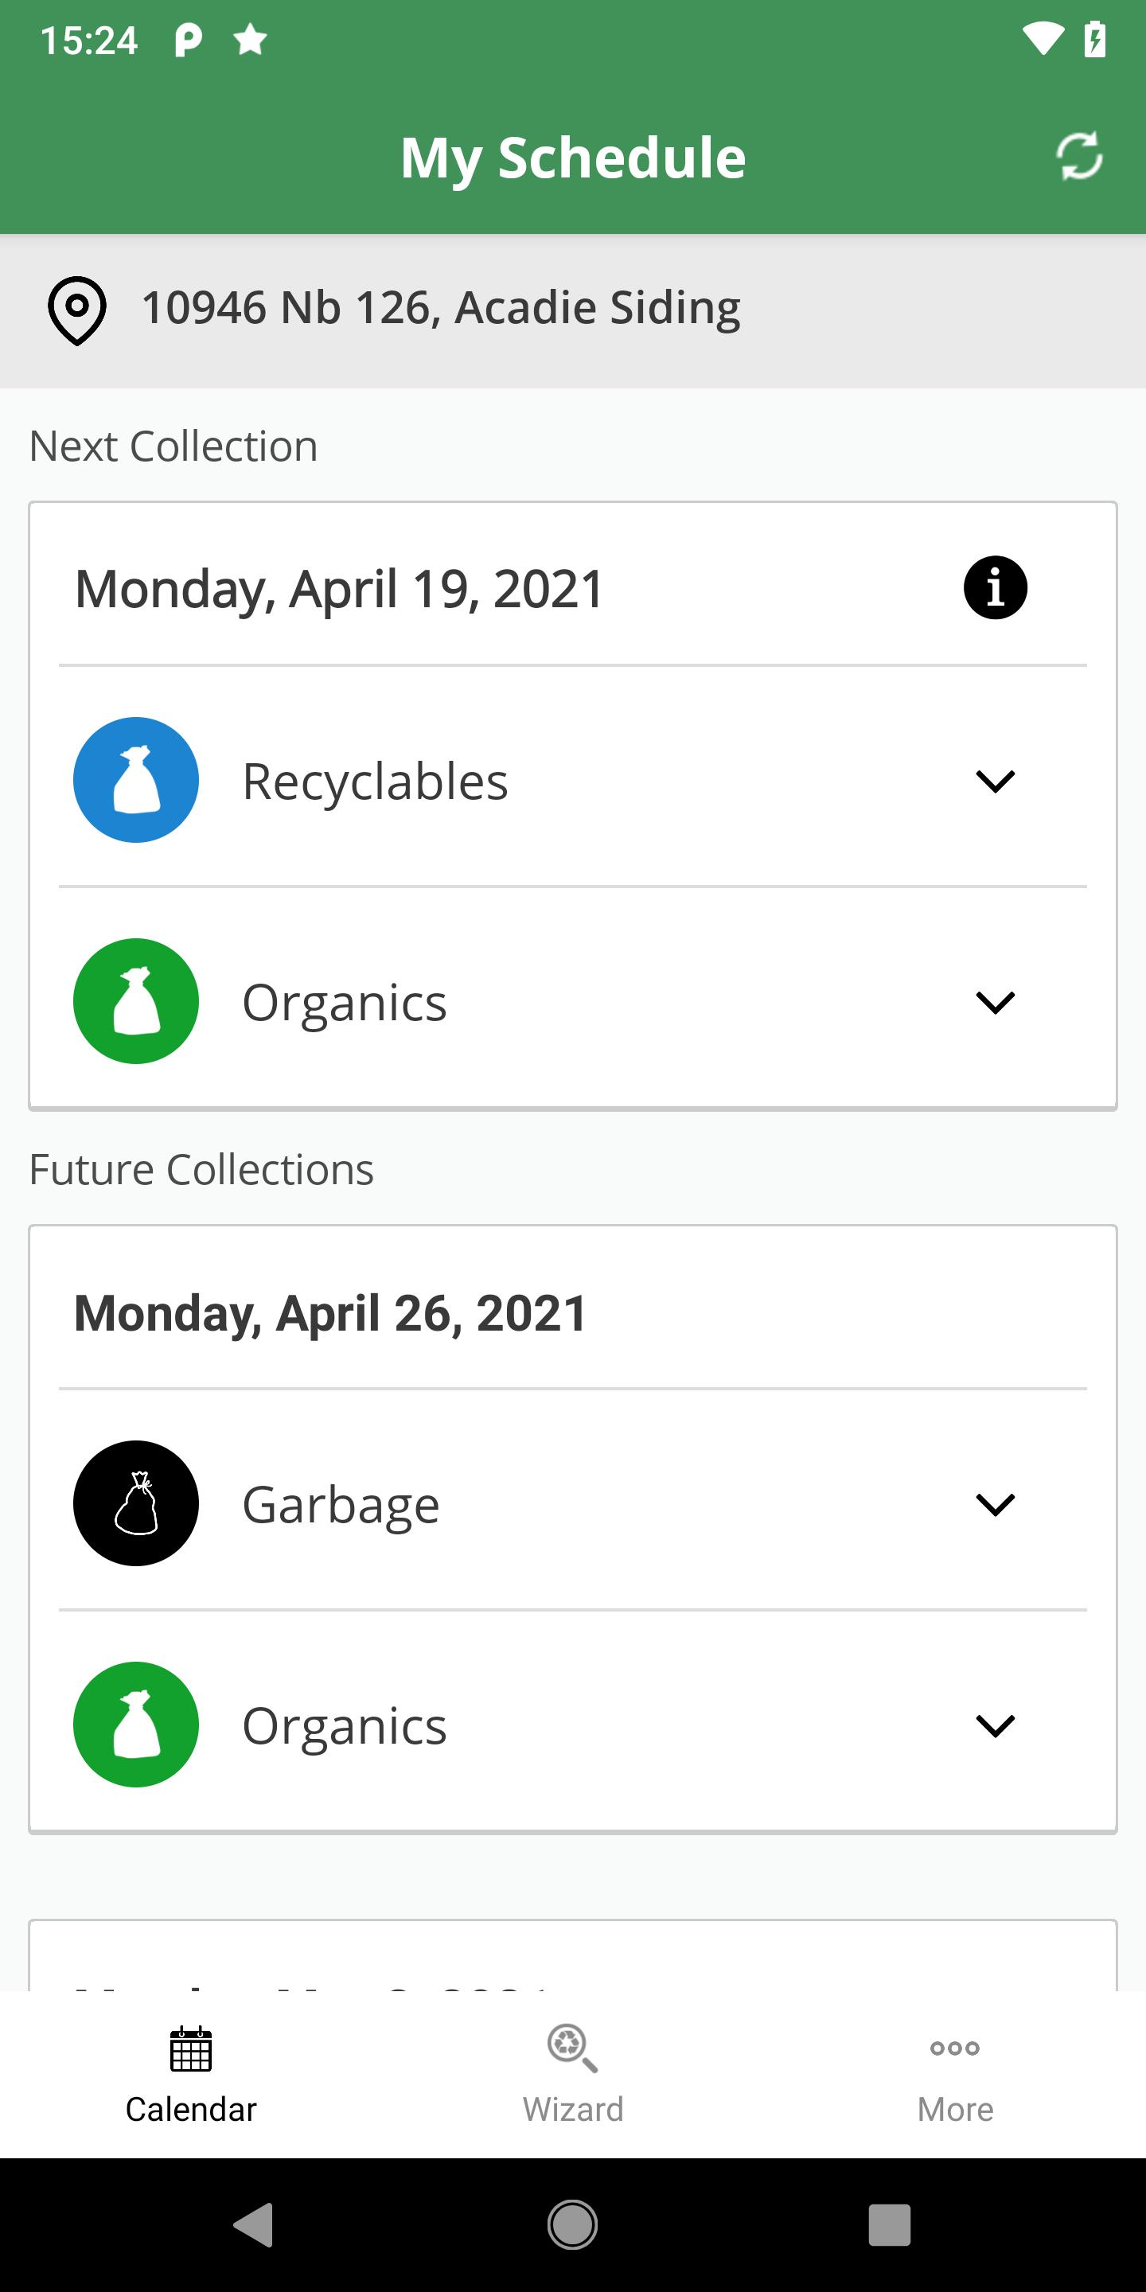Select the Monday, April 26, 2021 header
This screenshot has height=2292, width=1146.
click(x=331, y=1313)
